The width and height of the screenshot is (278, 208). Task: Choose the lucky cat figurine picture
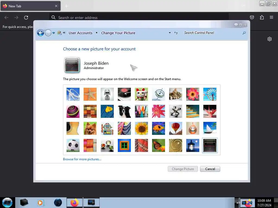141,94
